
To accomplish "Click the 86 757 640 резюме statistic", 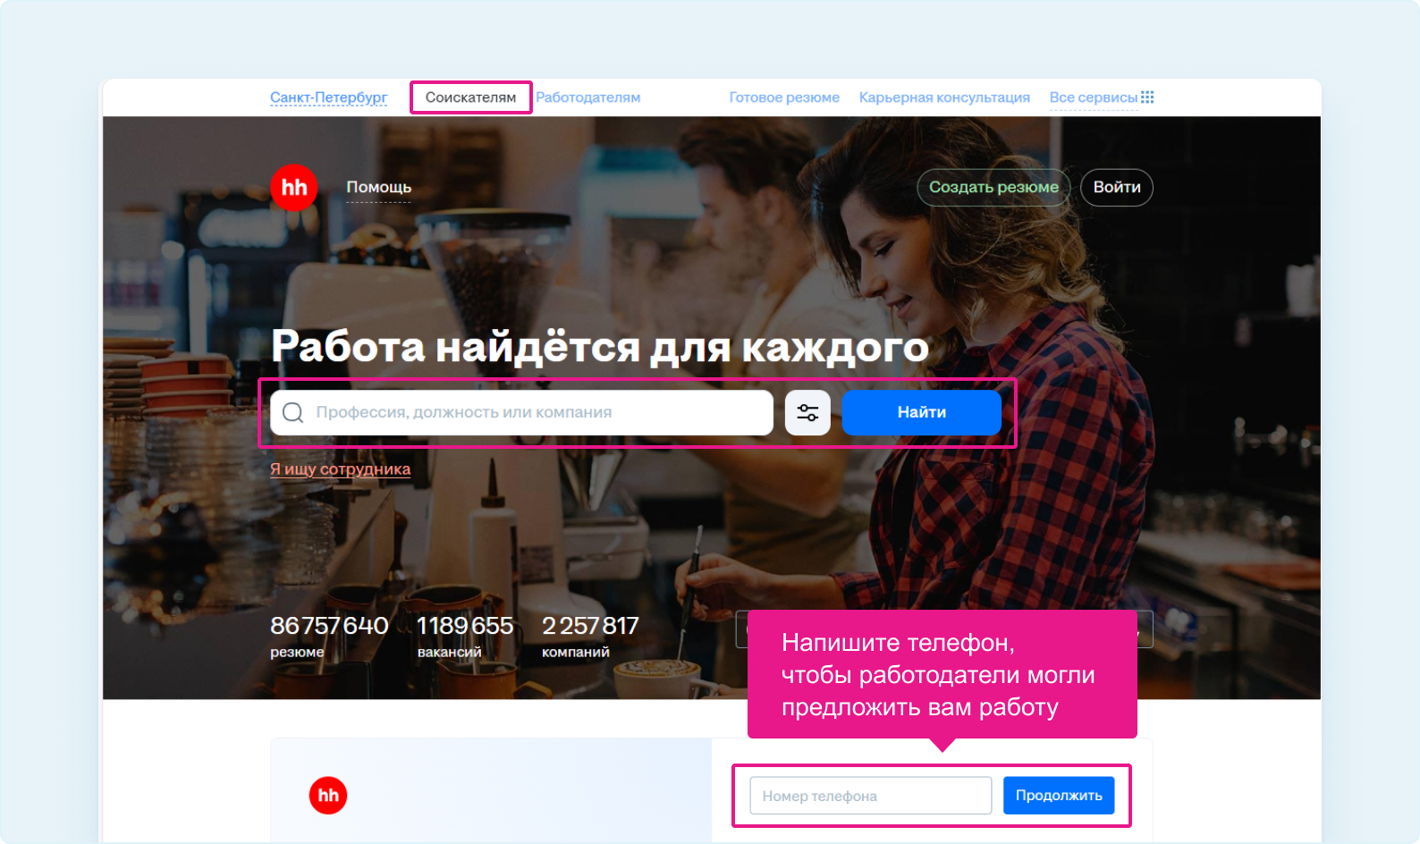I will pos(329,637).
